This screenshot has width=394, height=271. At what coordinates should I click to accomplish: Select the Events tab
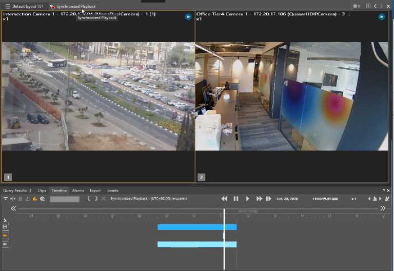112,190
